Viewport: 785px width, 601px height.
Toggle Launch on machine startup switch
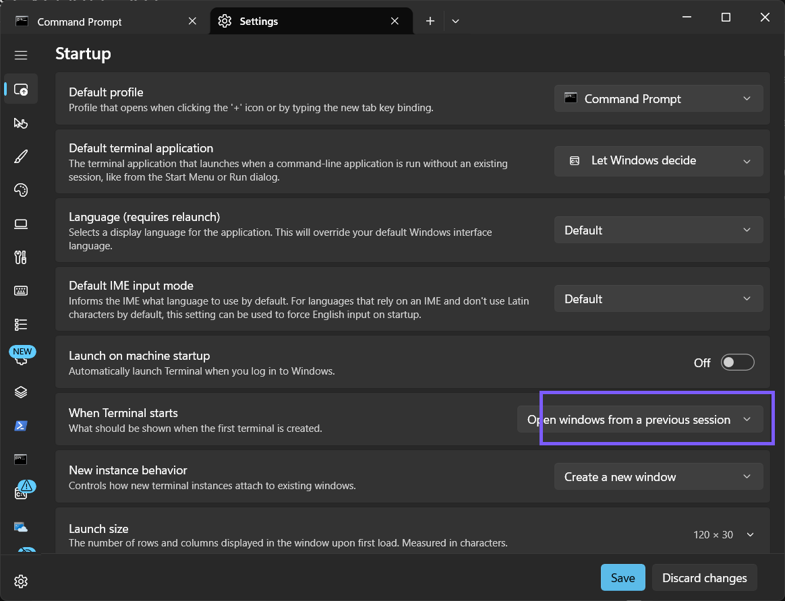[x=737, y=362]
